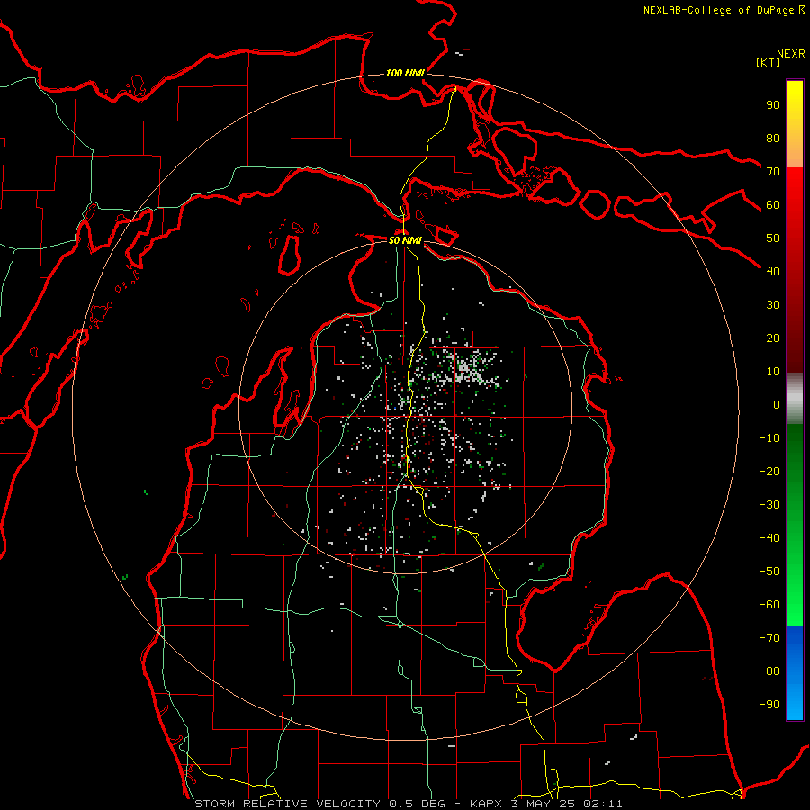
Task: Click the 40 value on velocity scale
Action: point(773,272)
